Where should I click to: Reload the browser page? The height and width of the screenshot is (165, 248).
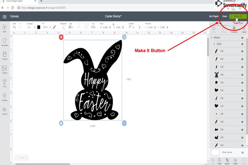12,8
